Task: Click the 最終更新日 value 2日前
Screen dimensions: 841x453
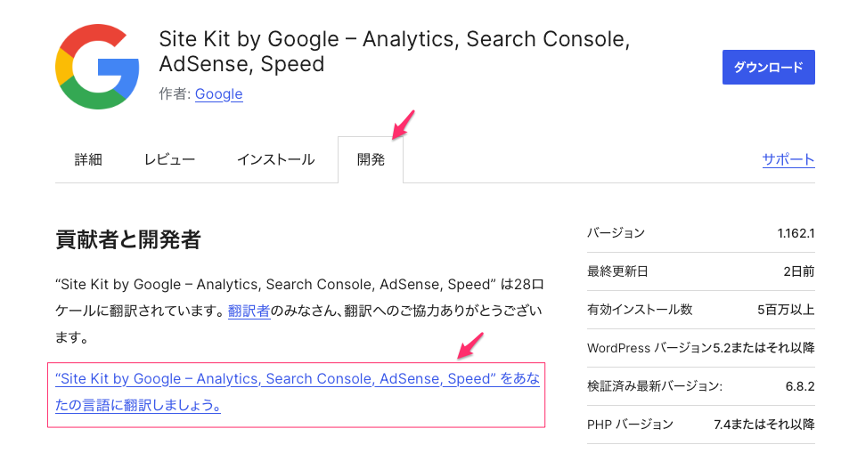Action: pyautogui.click(x=799, y=271)
